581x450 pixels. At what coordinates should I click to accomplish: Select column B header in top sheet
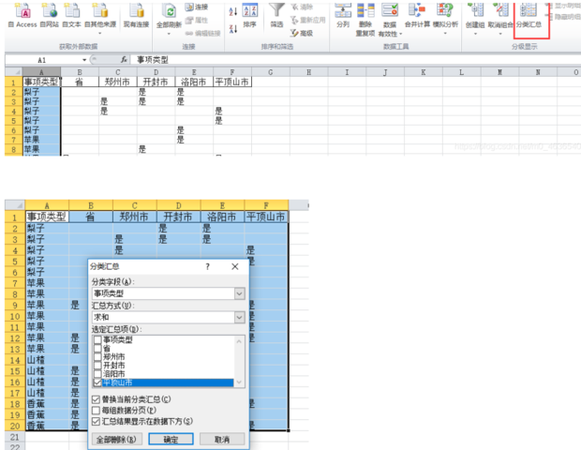click(x=80, y=72)
